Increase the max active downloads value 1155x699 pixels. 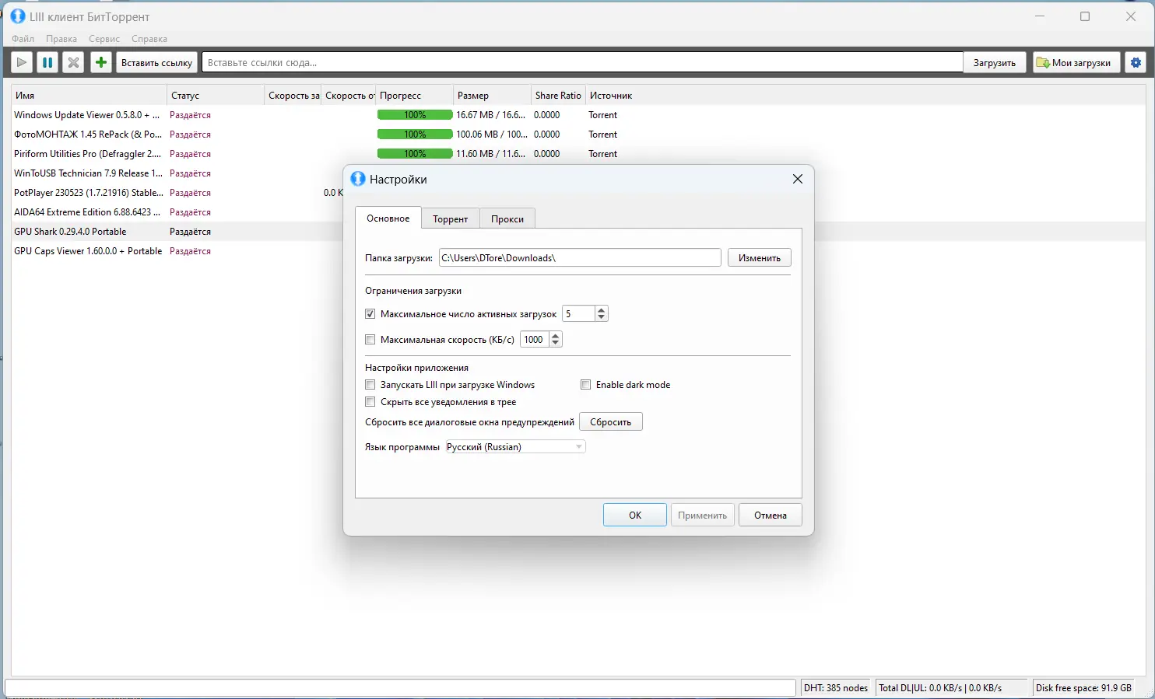(601, 310)
